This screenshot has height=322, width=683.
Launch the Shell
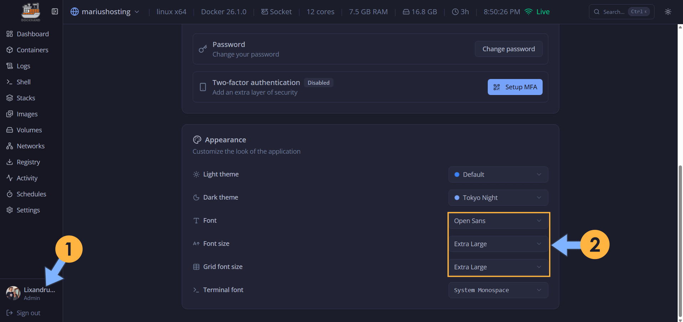pos(23,82)
